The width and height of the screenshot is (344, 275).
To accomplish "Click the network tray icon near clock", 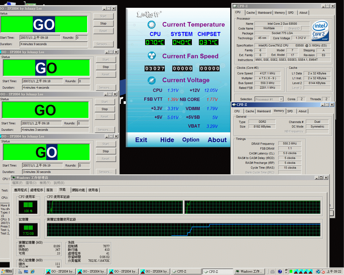I will (x=318, y=272).
